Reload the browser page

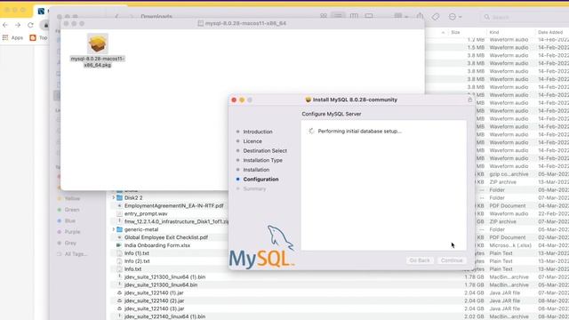pyautogui.click(x=30, y=25)
